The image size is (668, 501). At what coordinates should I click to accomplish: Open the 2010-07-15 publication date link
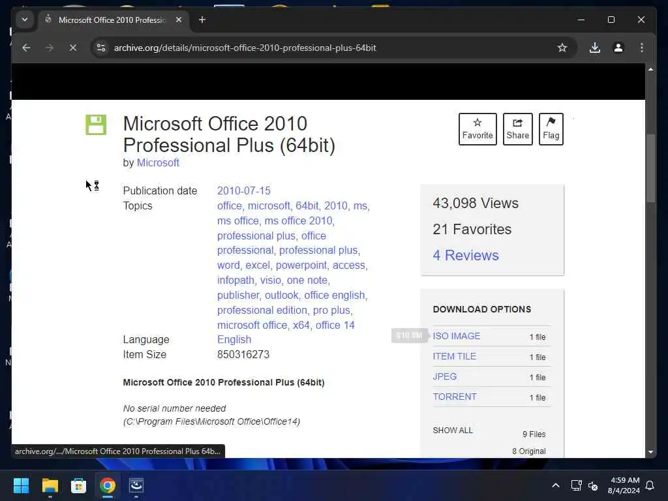244,190
